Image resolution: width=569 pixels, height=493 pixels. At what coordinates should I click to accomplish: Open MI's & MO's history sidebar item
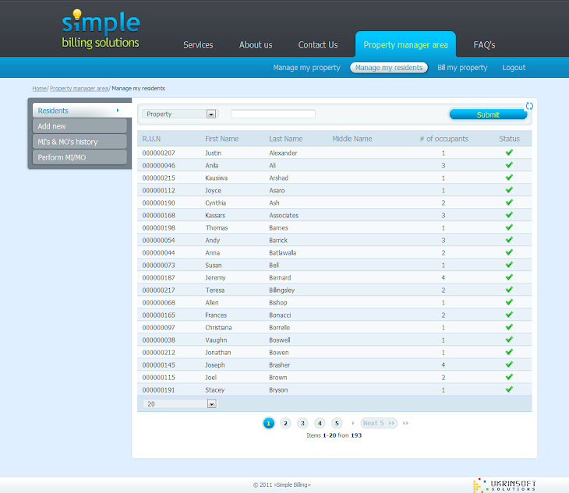pyautogui.click(x=80, y=142)
